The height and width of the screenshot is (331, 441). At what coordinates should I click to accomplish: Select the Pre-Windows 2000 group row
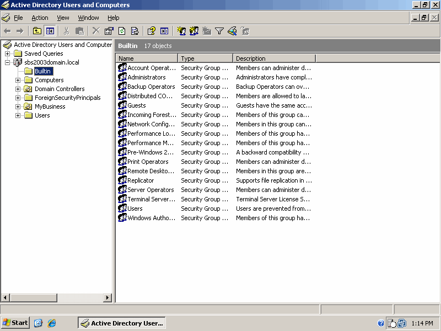[x=215, y=152]
